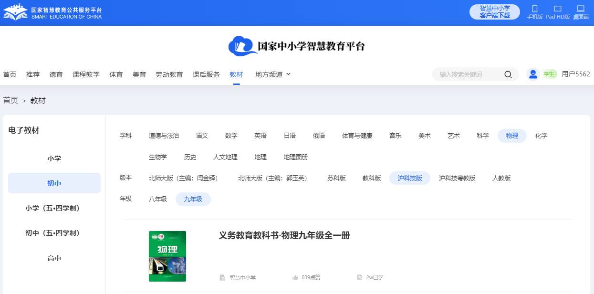Image resolution: width=594 pixels, height=294 pixels.
Task: Open the 物理 textbook cover thumbnail
Action: pyautogui.click(x=167, y=256)
